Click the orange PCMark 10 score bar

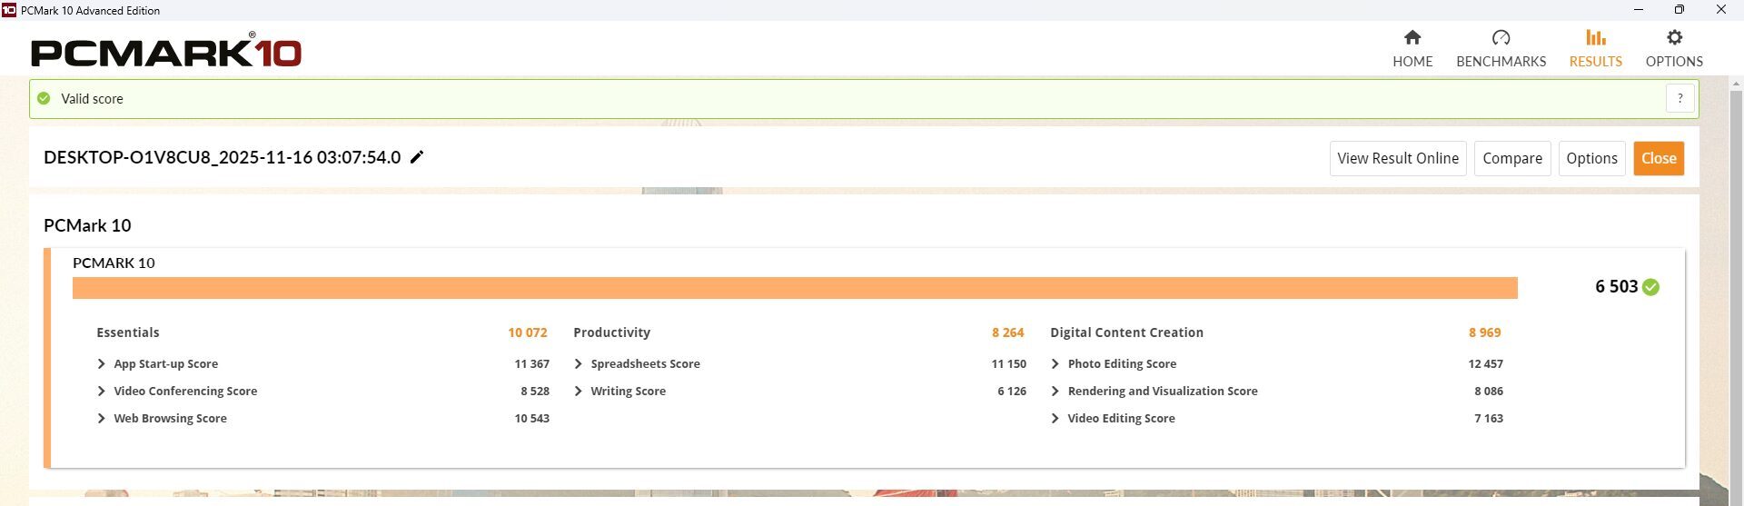(x=795, y=288)
